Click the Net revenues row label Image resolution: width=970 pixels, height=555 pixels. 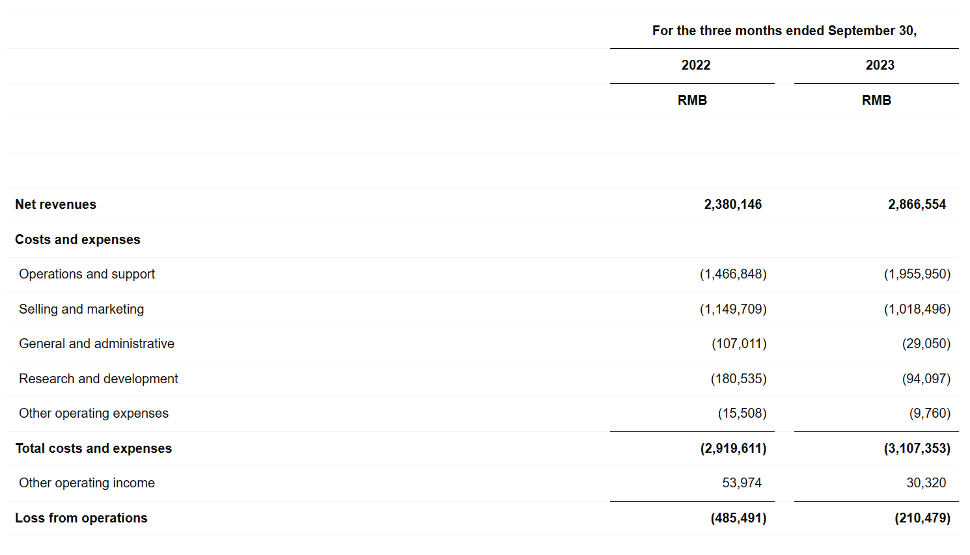(x=56, y=204)
